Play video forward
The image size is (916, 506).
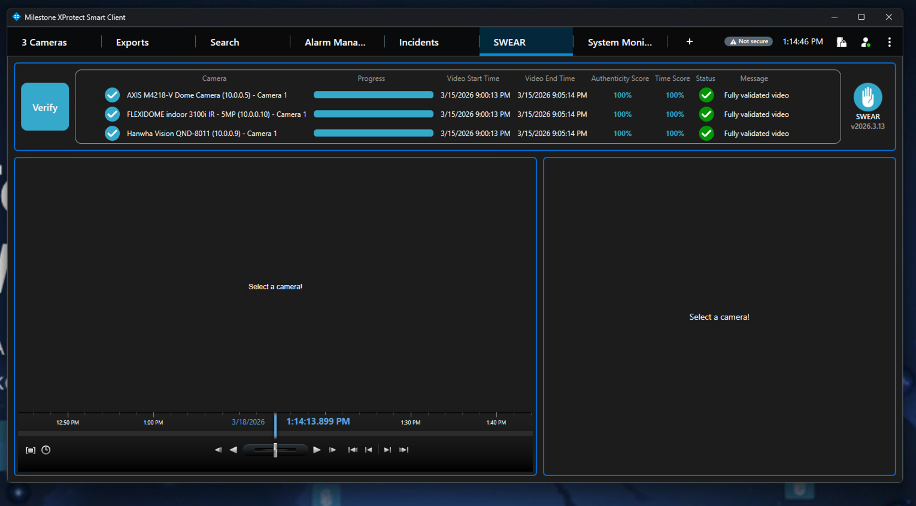(317, 450)
